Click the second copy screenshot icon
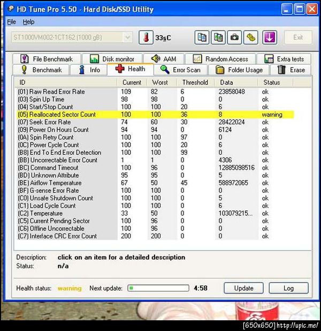Screen dimensions: 321x331 pos(218,37)
